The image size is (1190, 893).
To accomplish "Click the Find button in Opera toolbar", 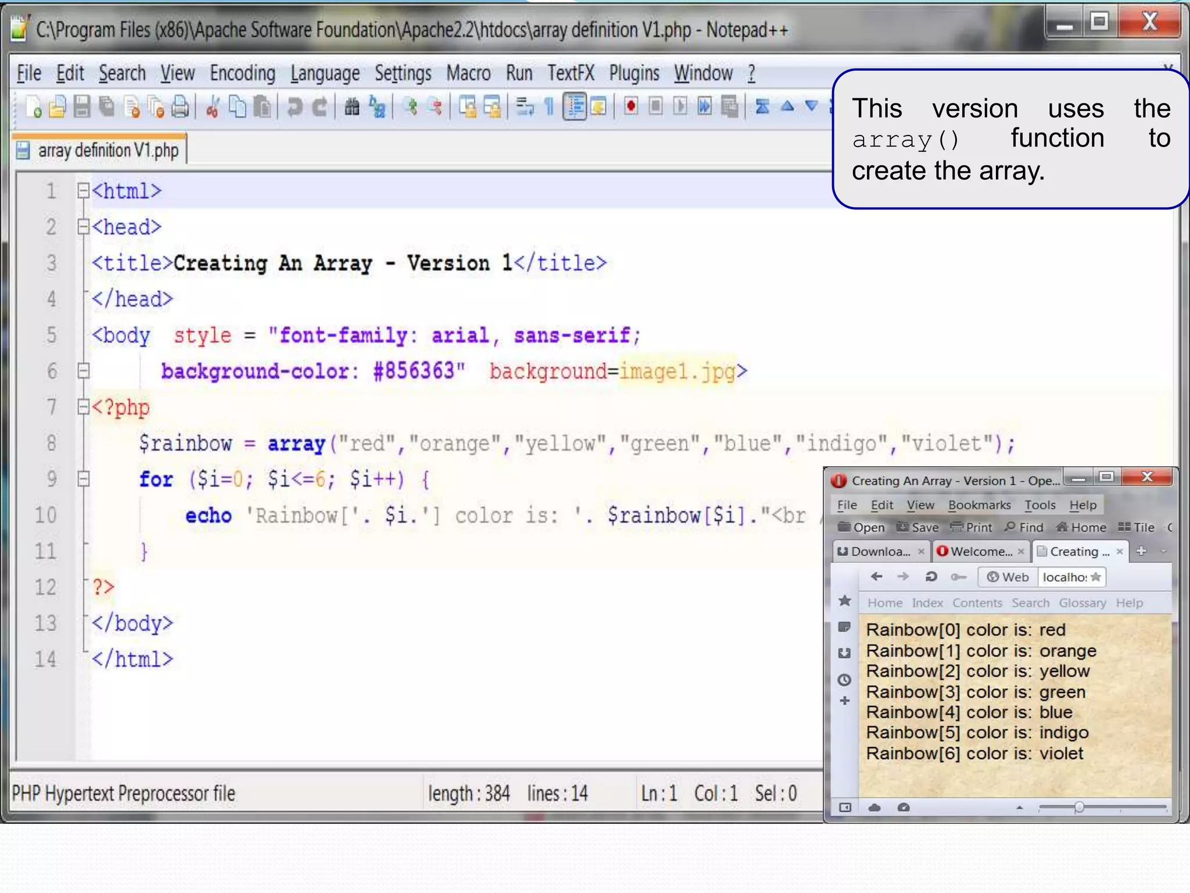I will 1024,527.
